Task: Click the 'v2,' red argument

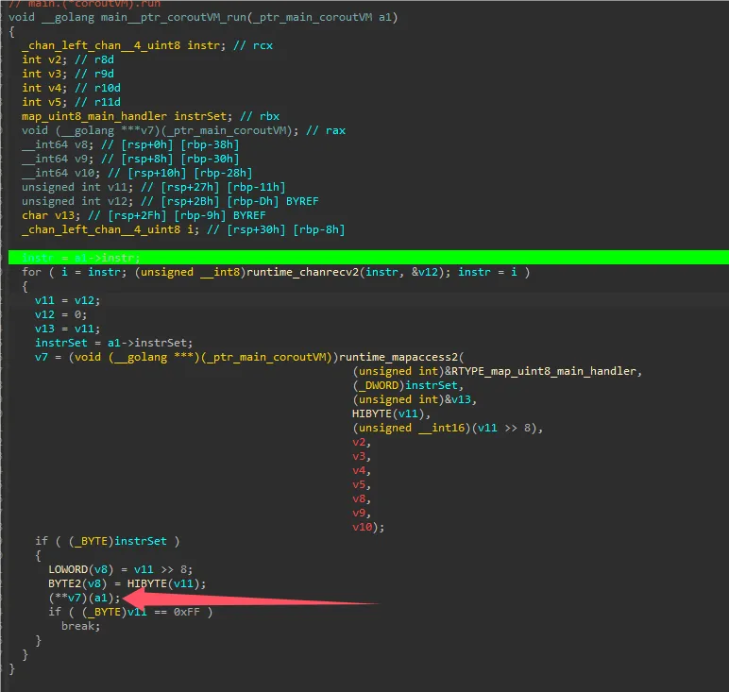Action: point(362,442)
